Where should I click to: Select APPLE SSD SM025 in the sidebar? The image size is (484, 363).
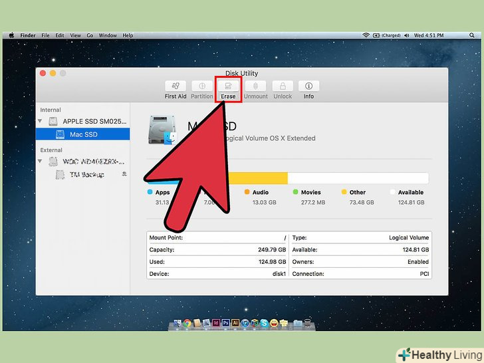tap(82, 121)
